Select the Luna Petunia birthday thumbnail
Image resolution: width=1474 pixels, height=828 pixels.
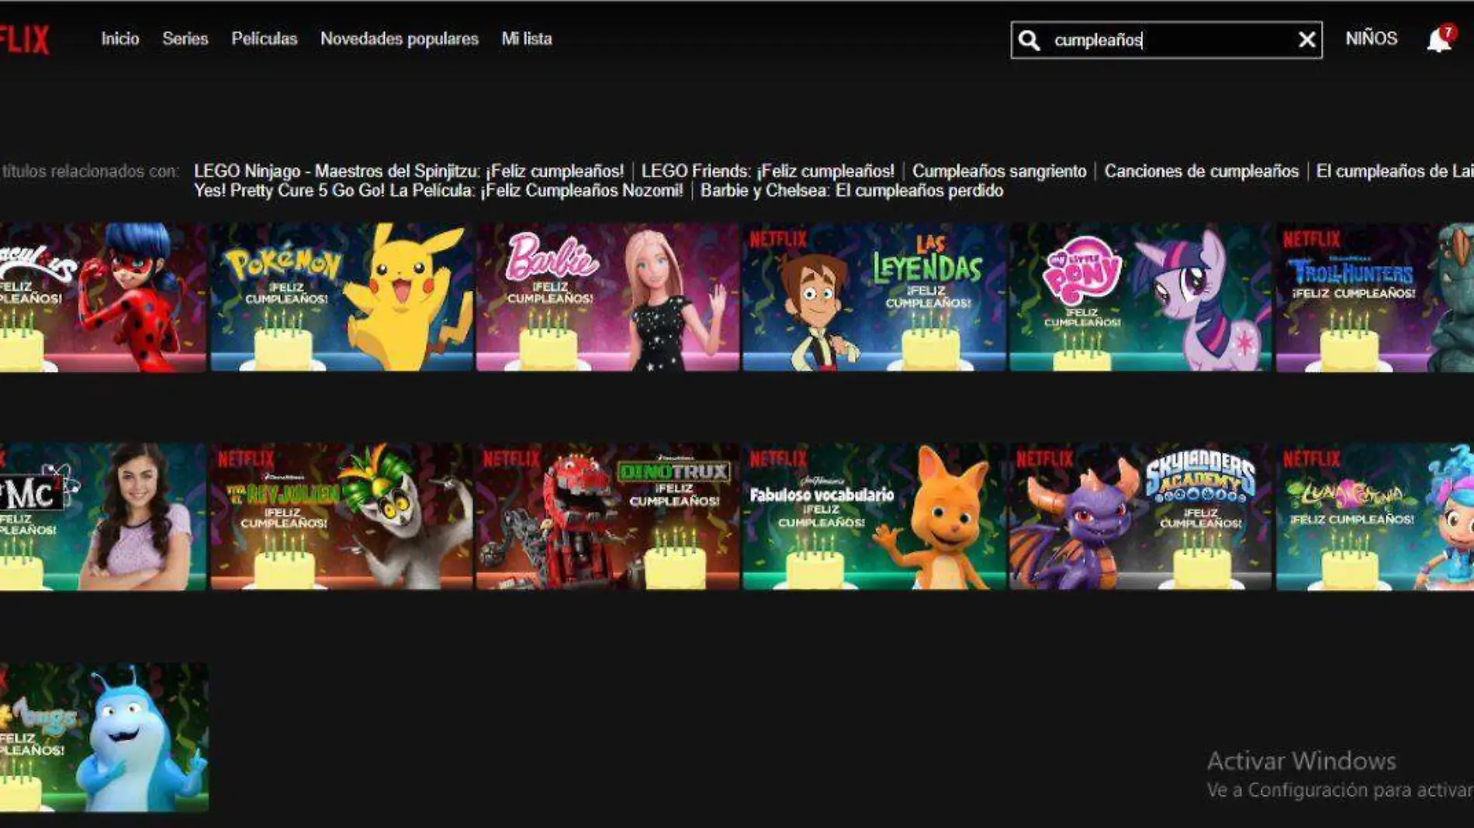(1375, 516)
